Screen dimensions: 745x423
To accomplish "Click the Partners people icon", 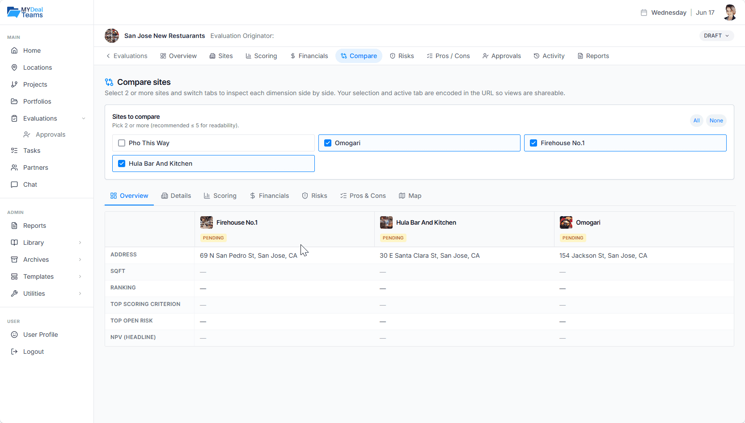I will click(x=14, y=168).
